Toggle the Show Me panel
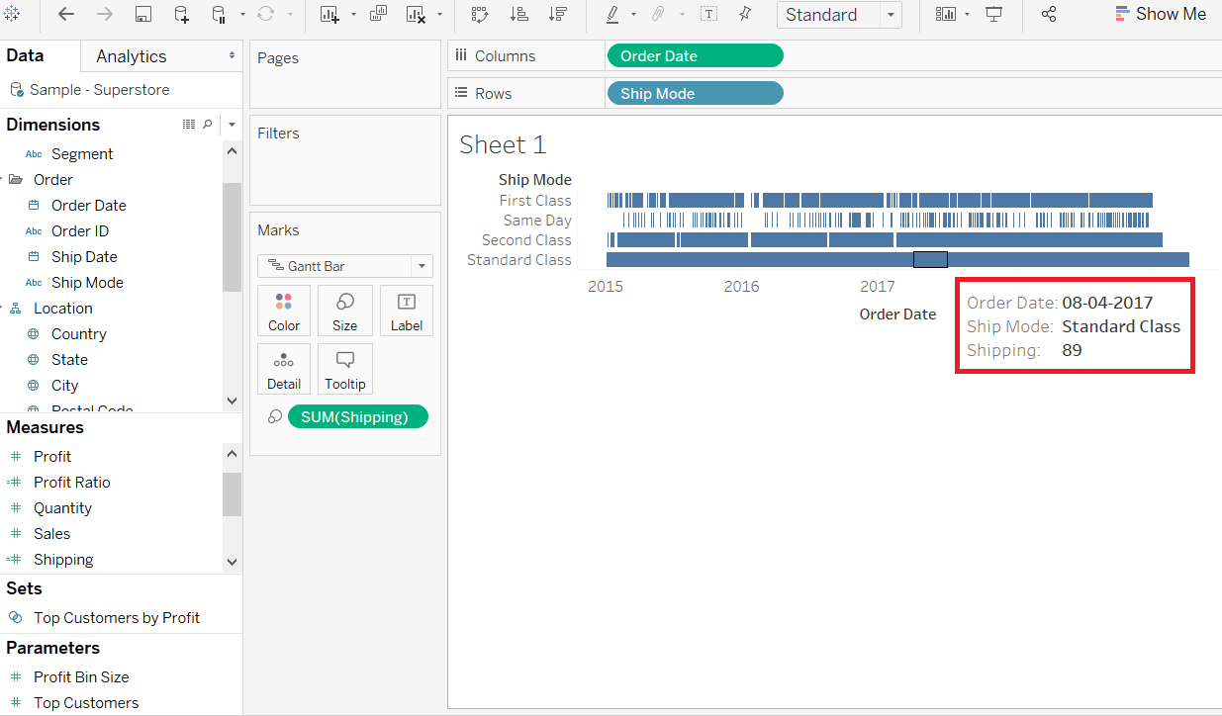 [x=1161, y=14]
